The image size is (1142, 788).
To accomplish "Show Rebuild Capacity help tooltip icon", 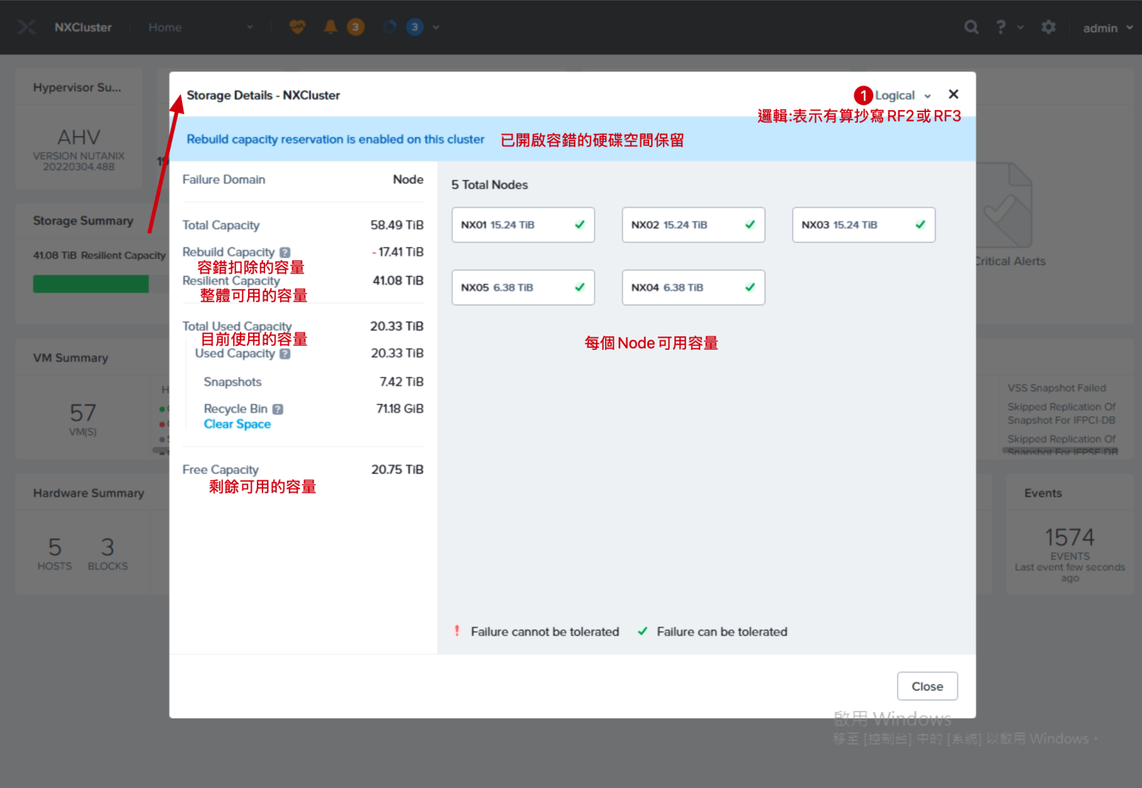I will click(x=285, y=252).
